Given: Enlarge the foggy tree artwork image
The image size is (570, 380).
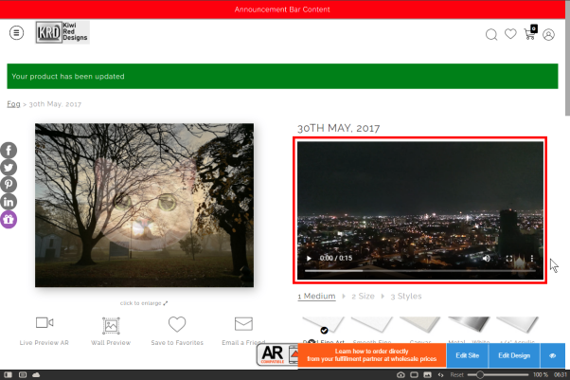Looking at the screenshot, I should pyautogui.click(x=144, y=205).
